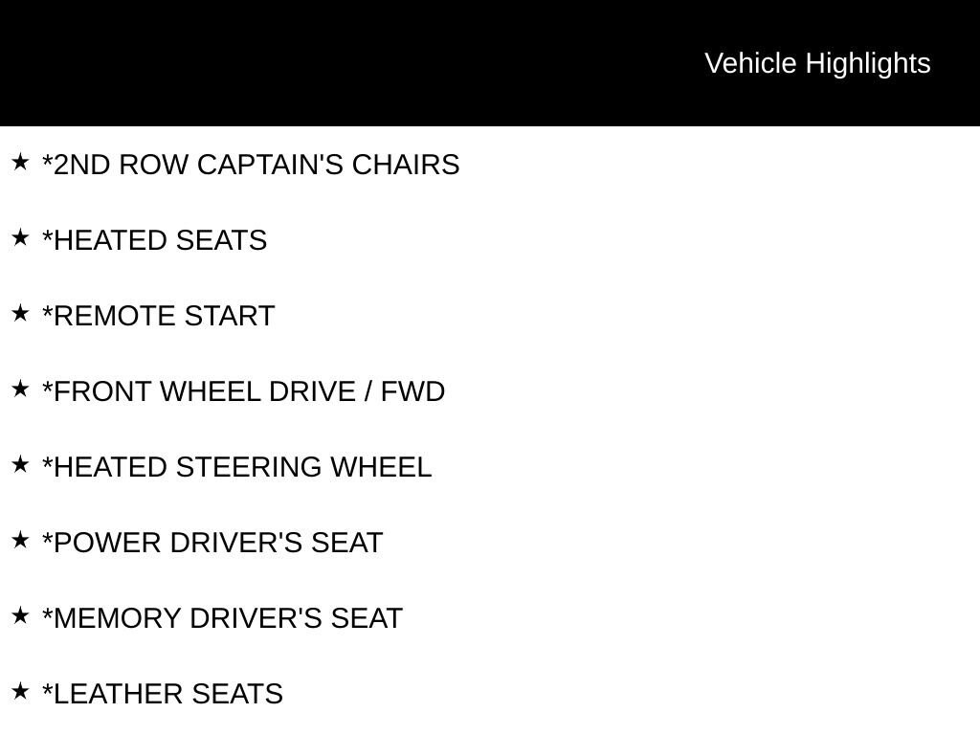Tap the star beside FRONT WHEEL DRIVE
The image size is (980, 735).
click(x=20, y=390)
